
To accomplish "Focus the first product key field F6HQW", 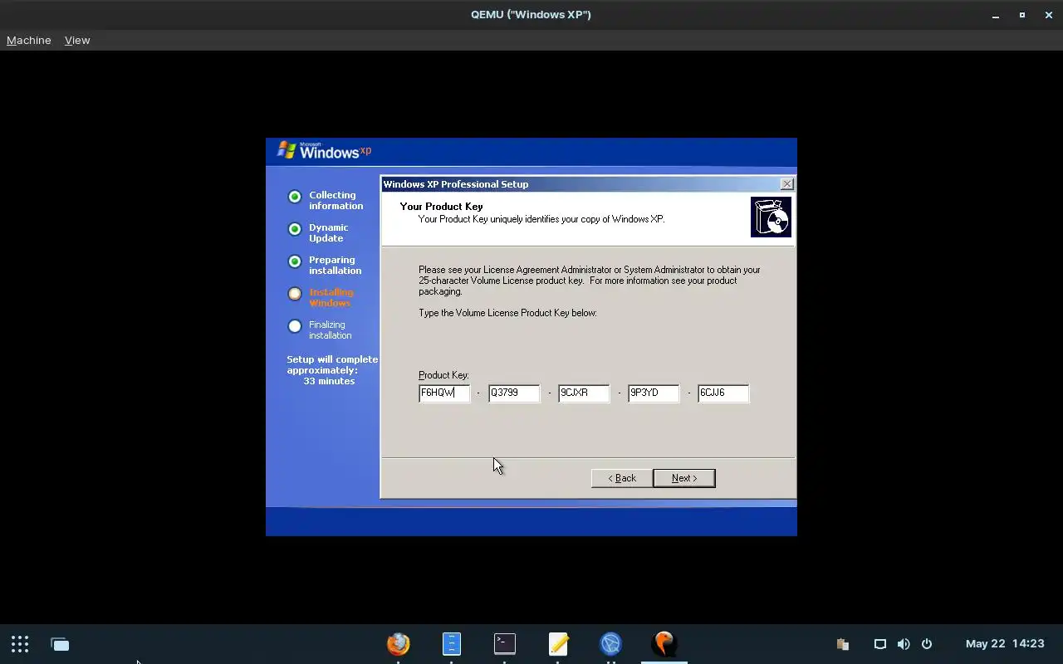I will tap(444, 393).
